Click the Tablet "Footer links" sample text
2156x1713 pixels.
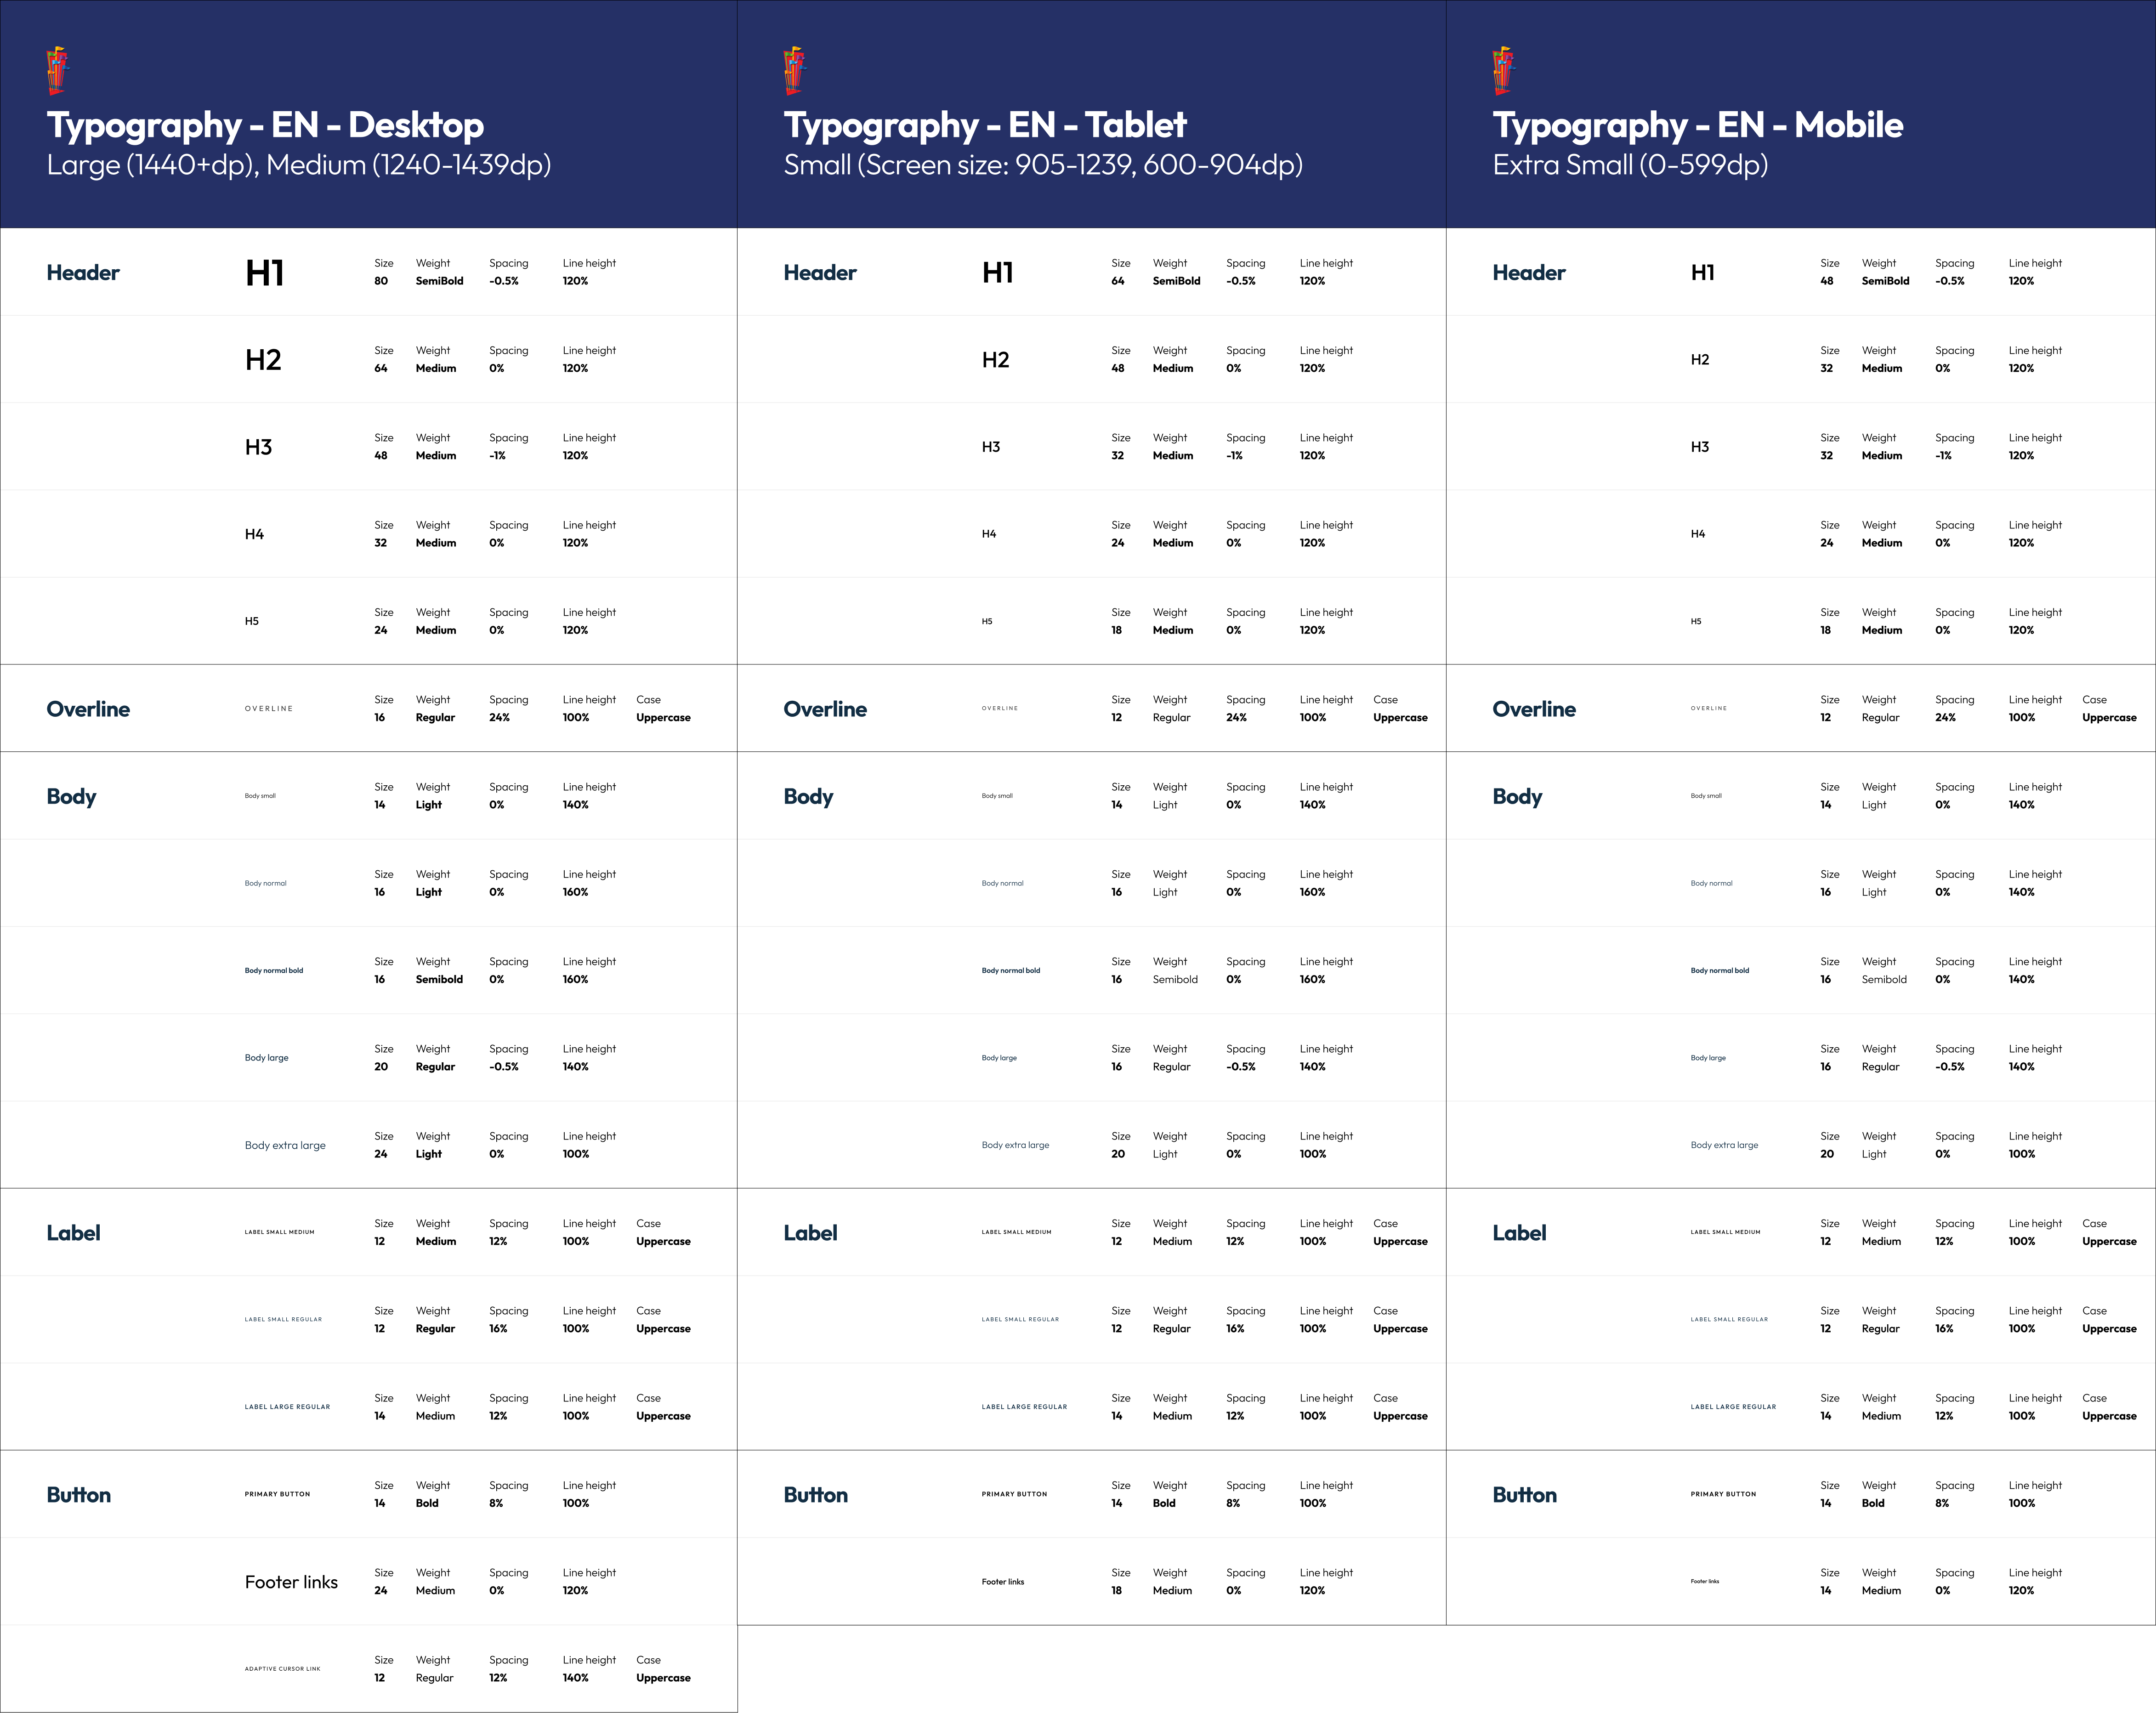pyautogui.click(x=1003, y=1582)
